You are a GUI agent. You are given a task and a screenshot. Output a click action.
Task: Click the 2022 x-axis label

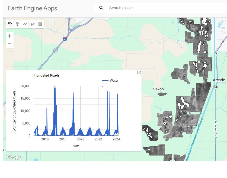pyautogui.click(x=98, y=139)
